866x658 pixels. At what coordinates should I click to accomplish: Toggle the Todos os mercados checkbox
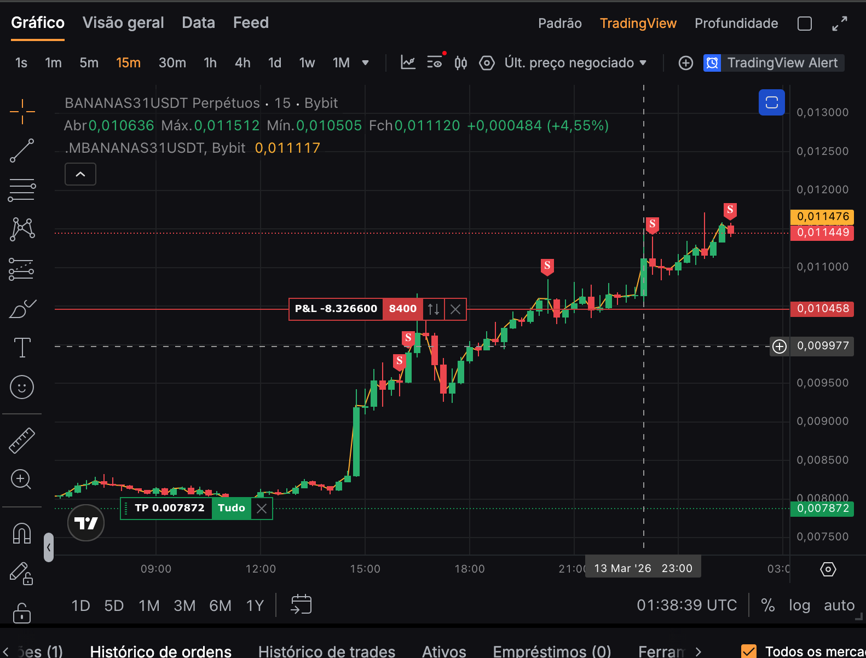pos(748,651)
